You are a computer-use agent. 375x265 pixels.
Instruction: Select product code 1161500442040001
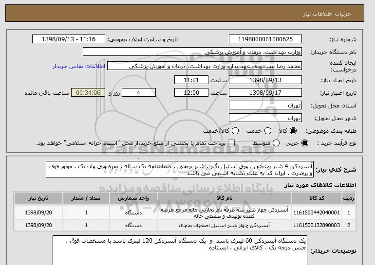coord(317,212)
